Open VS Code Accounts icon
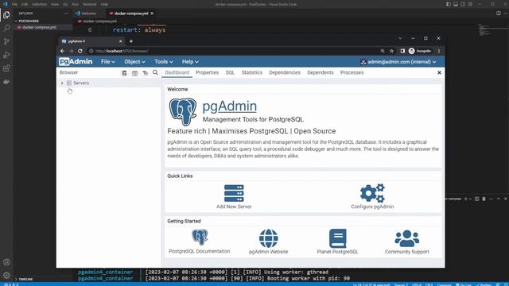 [x=6, y=262]
